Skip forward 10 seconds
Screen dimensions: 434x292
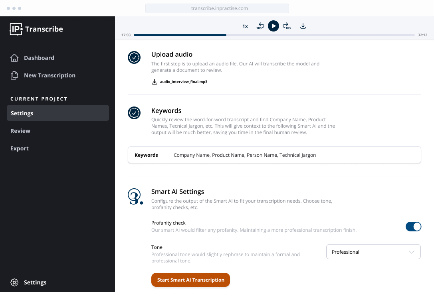287,26
